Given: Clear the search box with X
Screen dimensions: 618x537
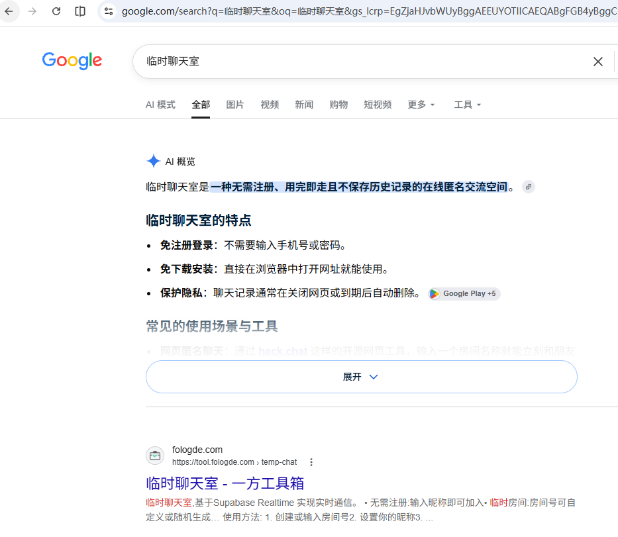Looking at the screenshot, I should [598, 62].
